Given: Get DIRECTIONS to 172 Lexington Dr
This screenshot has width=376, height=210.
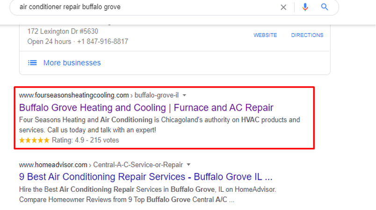Looking at the screenshot, I should click(307, 35).
